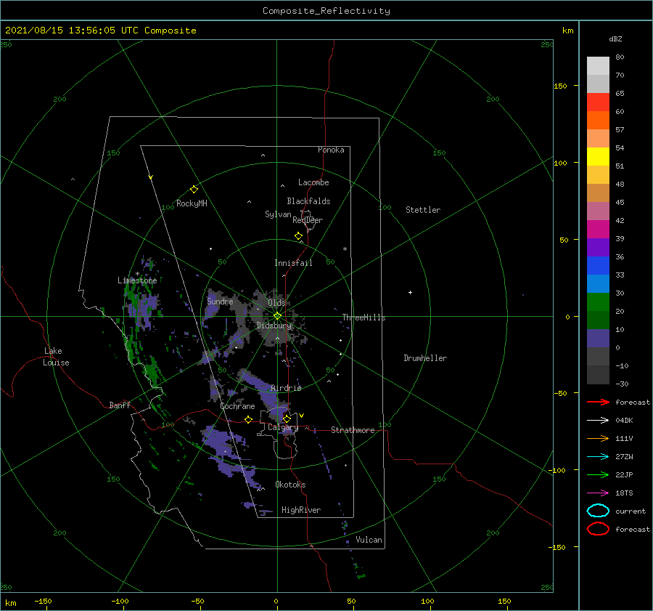653x611 pixels.
Task: Click the Banff label
Action: (120, 405)
